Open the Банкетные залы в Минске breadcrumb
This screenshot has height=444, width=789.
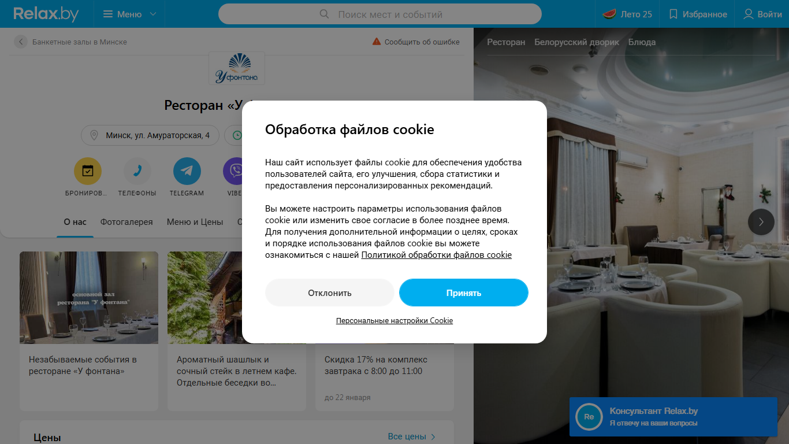80,42
